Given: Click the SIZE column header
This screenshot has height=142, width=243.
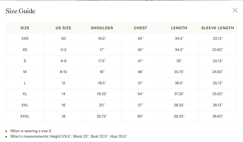Looking at the screenshot, I should pos(25,28).
